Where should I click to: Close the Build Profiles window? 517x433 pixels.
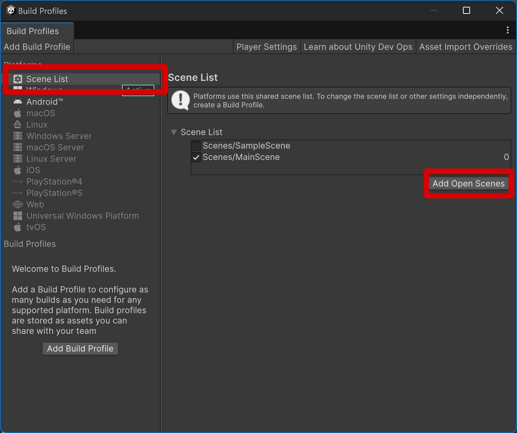[x=500, y=11]
